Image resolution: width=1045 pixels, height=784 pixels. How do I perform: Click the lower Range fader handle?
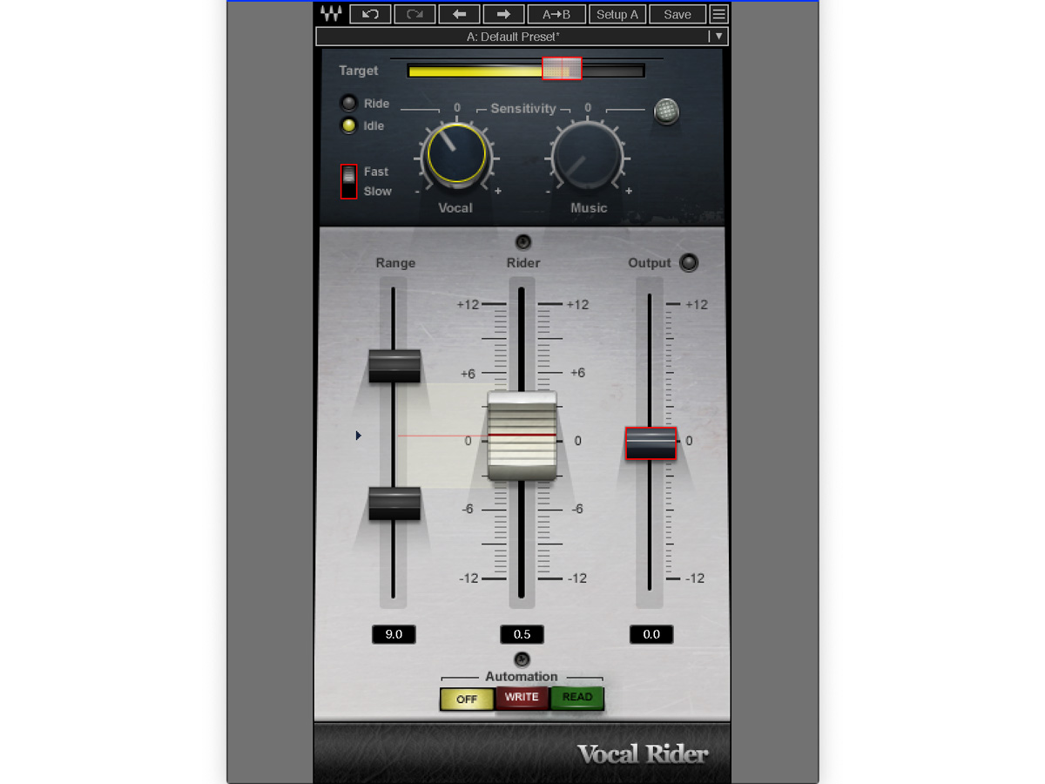[x=394, y=504]
